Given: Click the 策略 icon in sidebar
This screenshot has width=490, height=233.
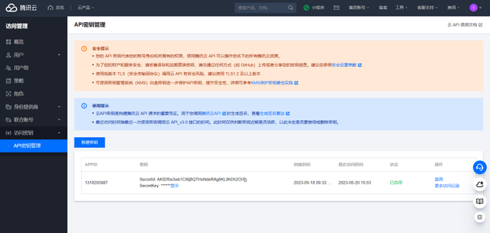Looking at the screenshot, I should [9, 81].
